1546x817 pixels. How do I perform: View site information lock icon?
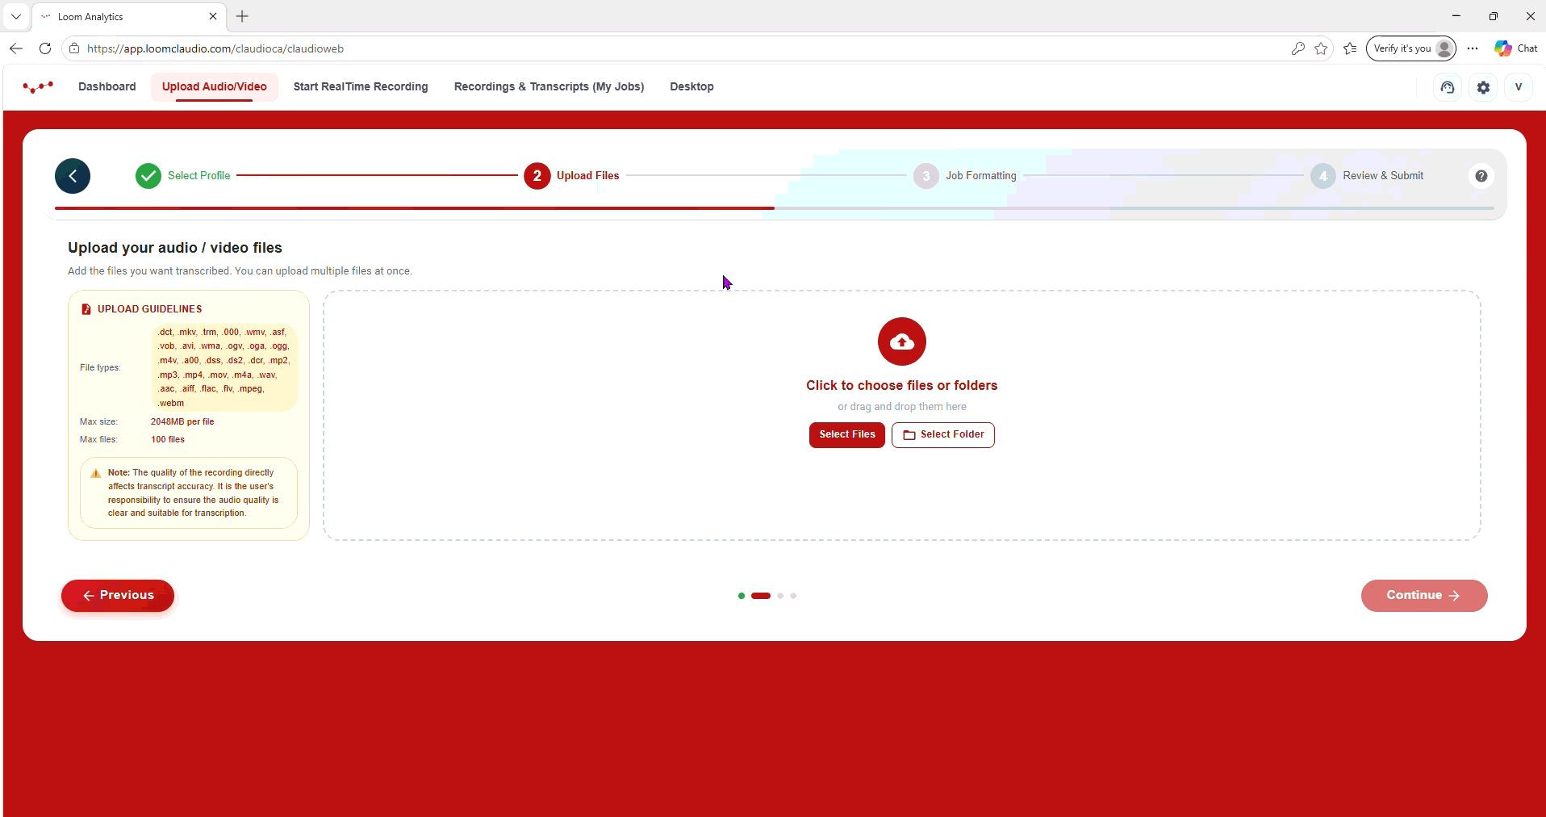pyautogui.click(x=74, y=48)
